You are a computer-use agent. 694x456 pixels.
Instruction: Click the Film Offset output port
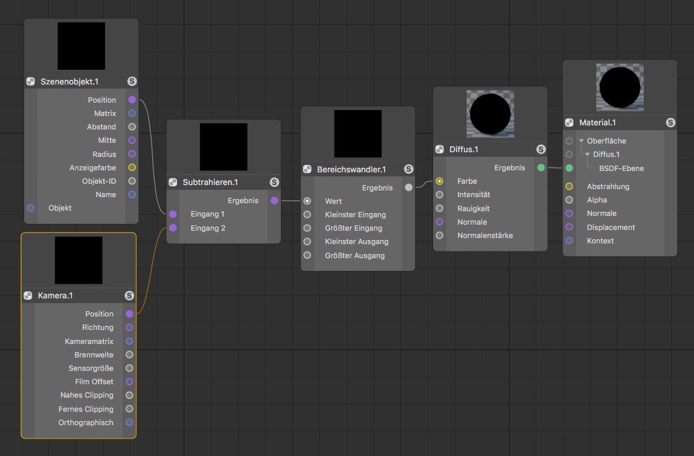[x=129, y=382]
